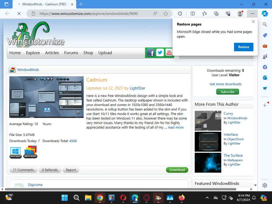This screenshot has height=204, width=272.
Task: Customize sidebar with plus icon
Action: pos(265,105)
